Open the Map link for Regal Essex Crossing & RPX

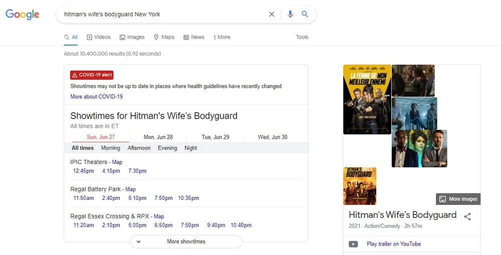click(159, 216)
